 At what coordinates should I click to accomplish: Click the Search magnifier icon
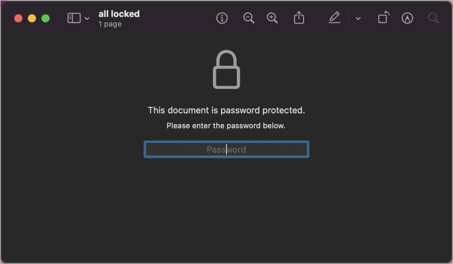click(434, 18)
